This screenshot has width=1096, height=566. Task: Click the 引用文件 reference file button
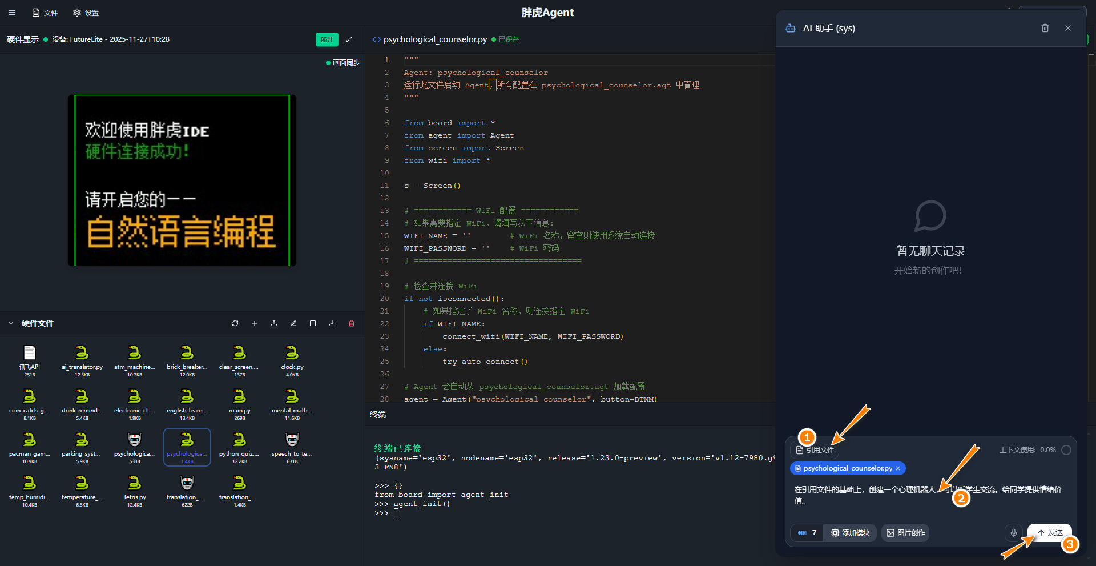815,450
